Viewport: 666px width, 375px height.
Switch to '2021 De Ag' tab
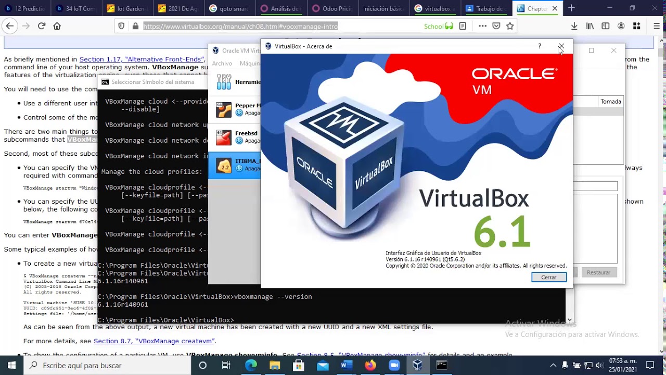[x=178, y=8]
